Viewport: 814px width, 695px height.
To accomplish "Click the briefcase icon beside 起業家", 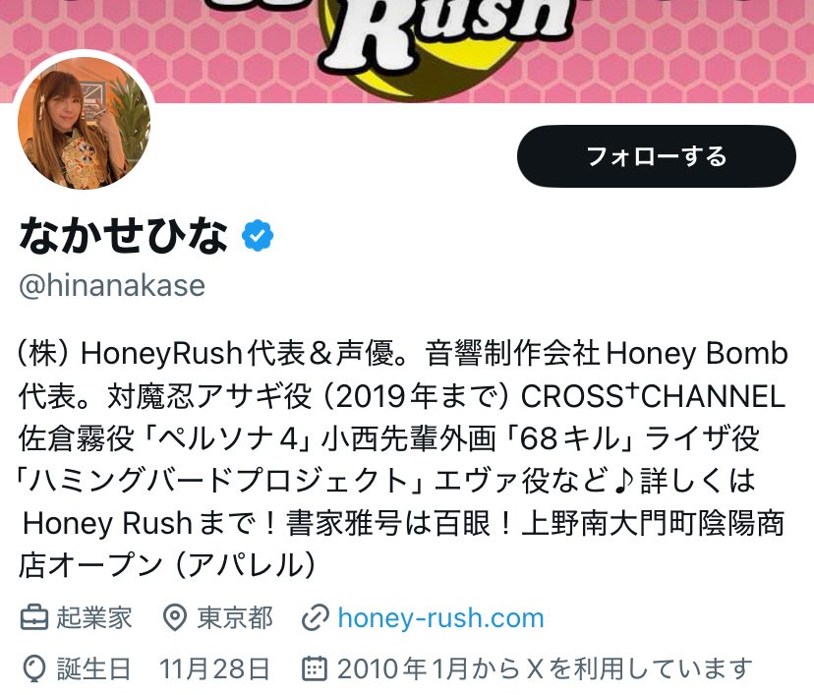I will tap(34, 617).
